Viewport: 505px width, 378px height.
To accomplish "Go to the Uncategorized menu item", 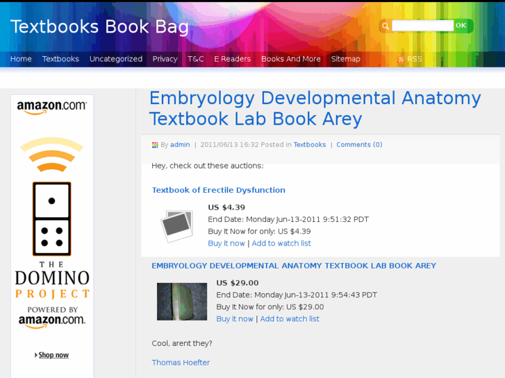I will click(x=116, y=59).
